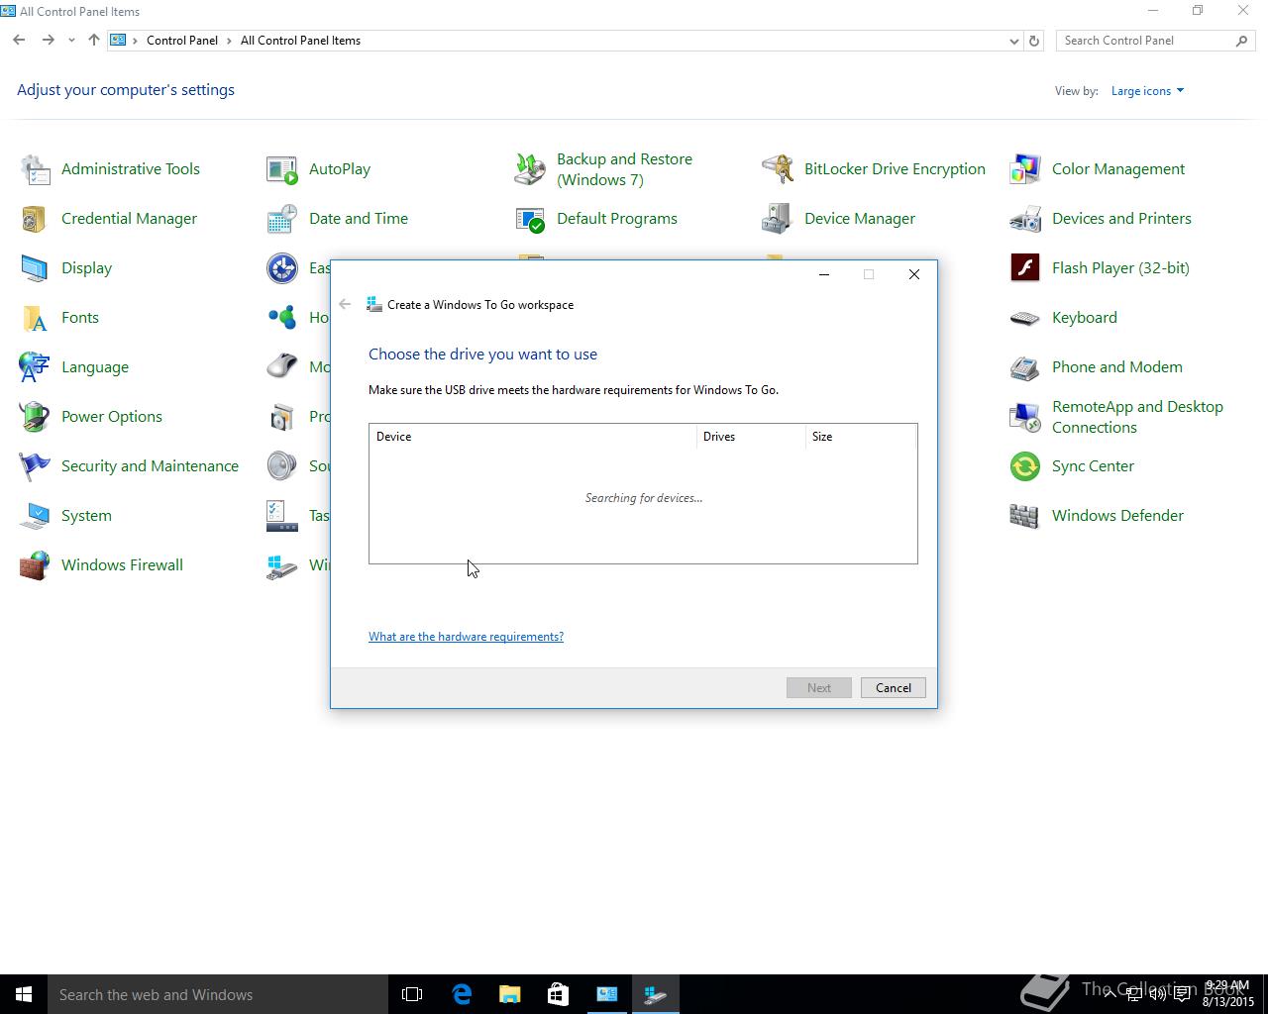Open the Language settings icon

35,367
